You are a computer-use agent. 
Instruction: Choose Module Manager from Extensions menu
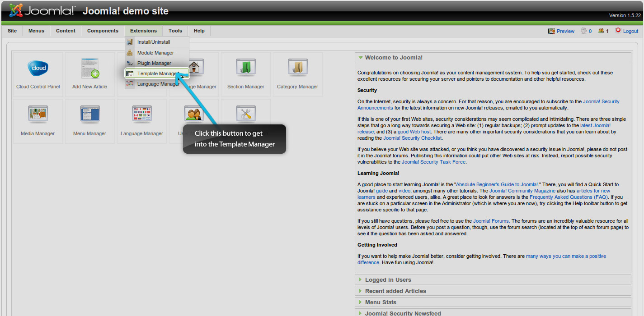click(157, 53)
